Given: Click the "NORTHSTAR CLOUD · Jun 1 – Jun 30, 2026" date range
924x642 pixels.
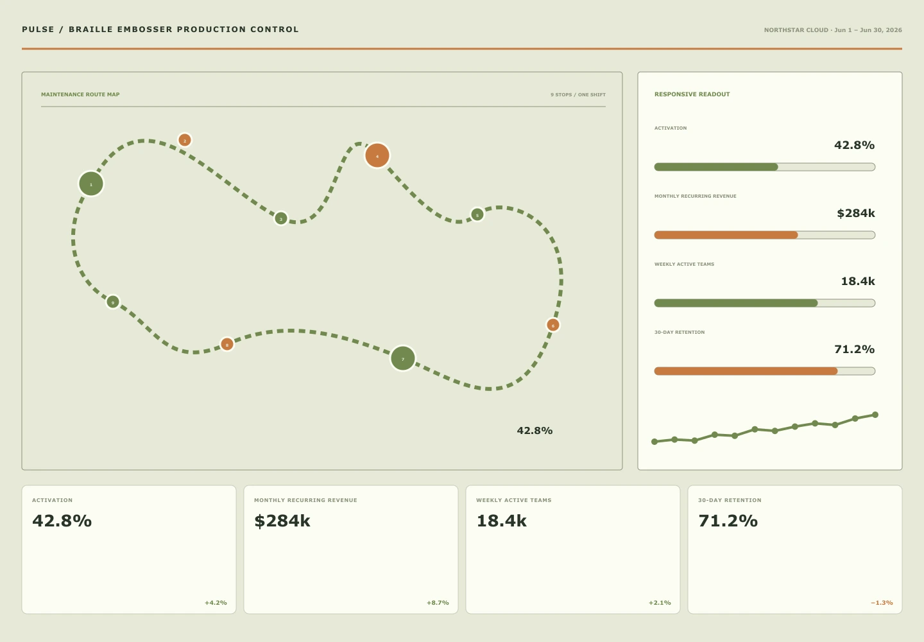Looking at the screenshot, I should click(833, 30).
